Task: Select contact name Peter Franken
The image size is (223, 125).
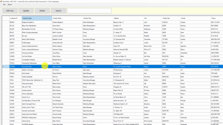Action: pos(67,90)
